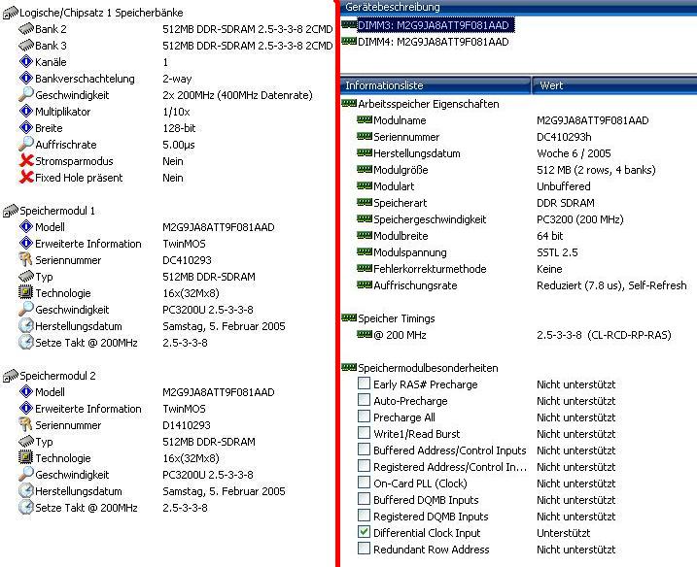Click the Speicherart value DDR SDRAM
The height and width of the screenshot is (567, 697).
tap(566, 203)
